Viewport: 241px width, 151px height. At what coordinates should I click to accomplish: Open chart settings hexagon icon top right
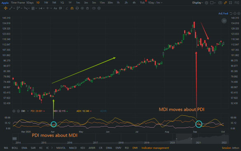pos(206,2)
